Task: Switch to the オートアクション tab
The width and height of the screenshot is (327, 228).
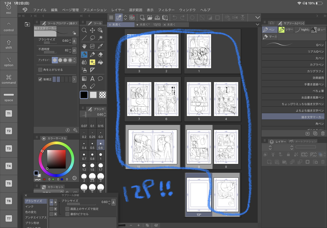Action: 303,142
